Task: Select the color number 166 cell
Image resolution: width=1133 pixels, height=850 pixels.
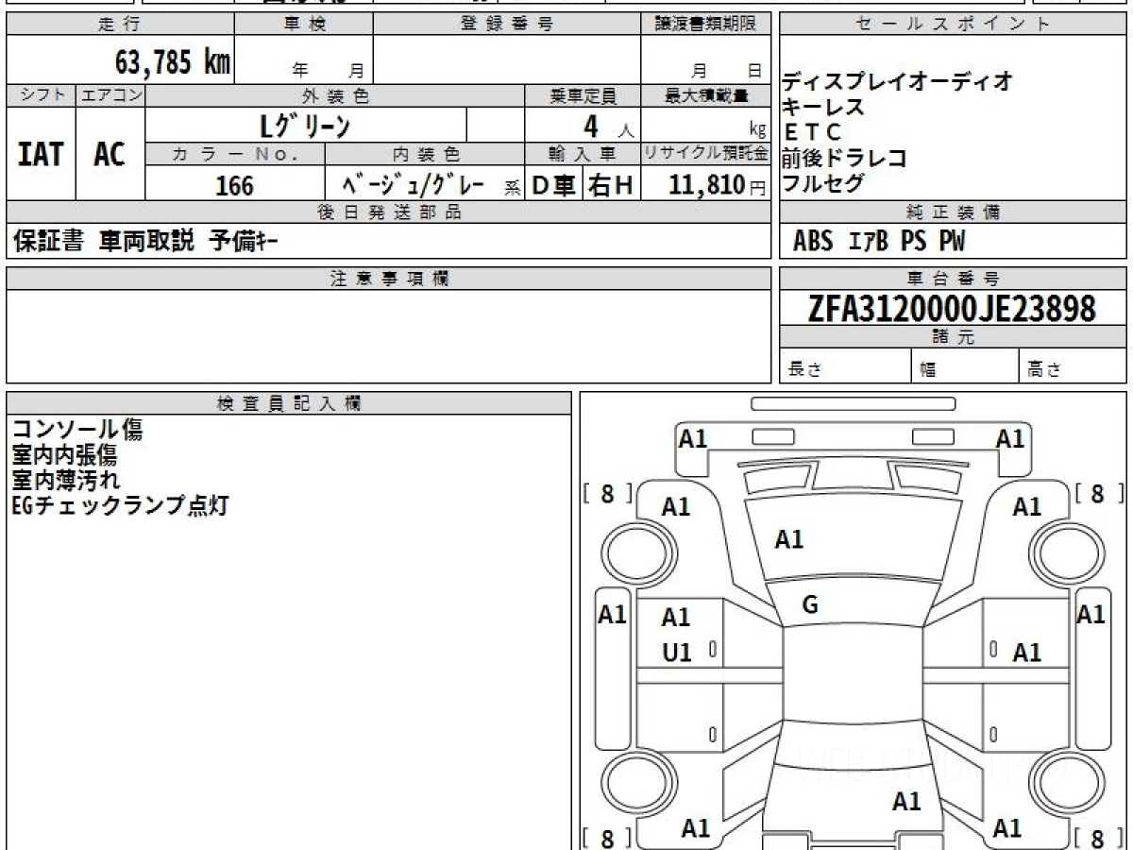Action: [234, 185]
